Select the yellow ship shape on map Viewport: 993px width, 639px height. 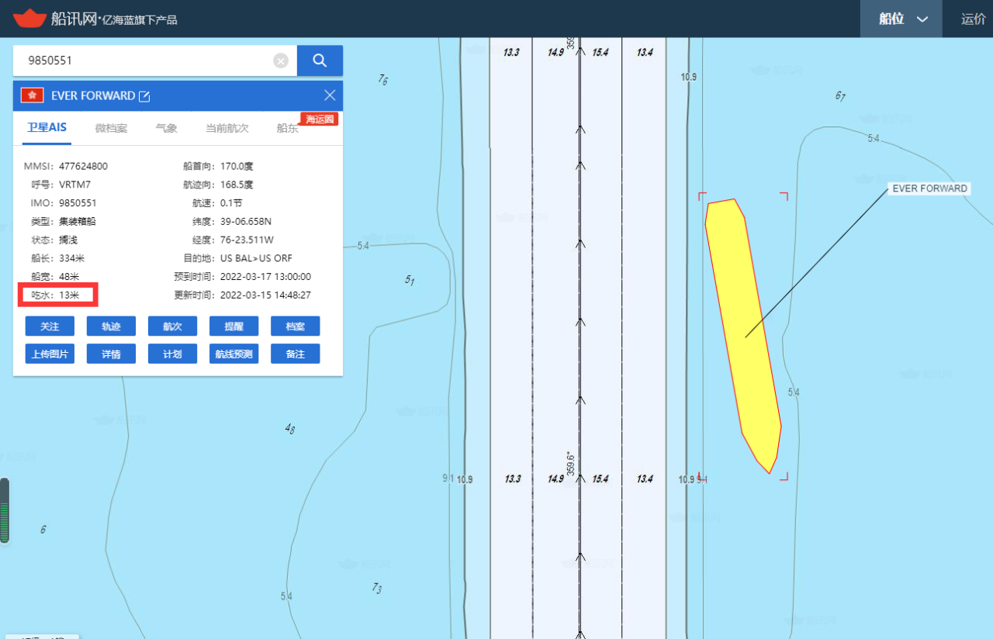(x=742, y=335)
